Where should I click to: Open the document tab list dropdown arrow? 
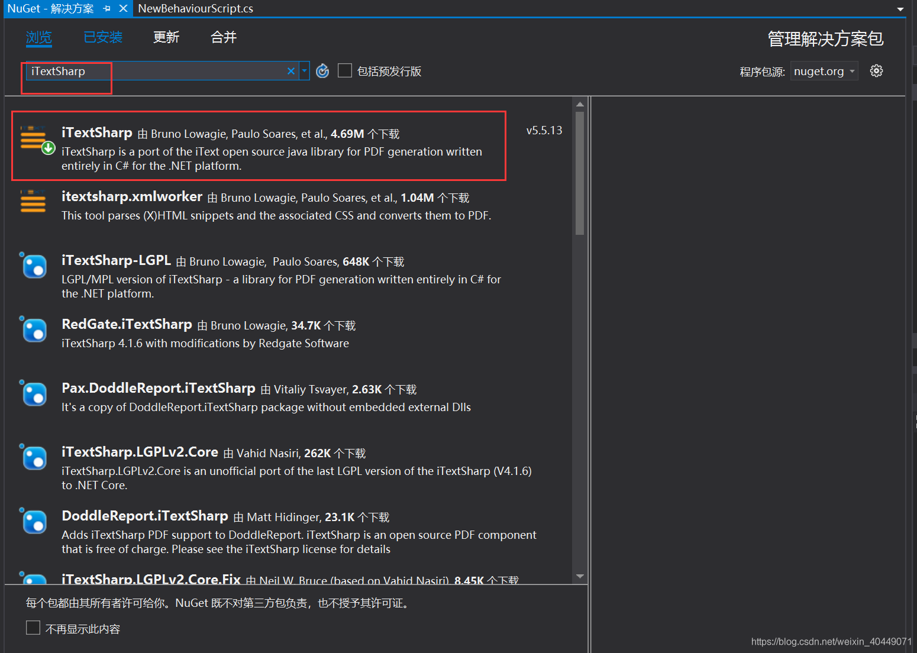(x=900, y=9)
